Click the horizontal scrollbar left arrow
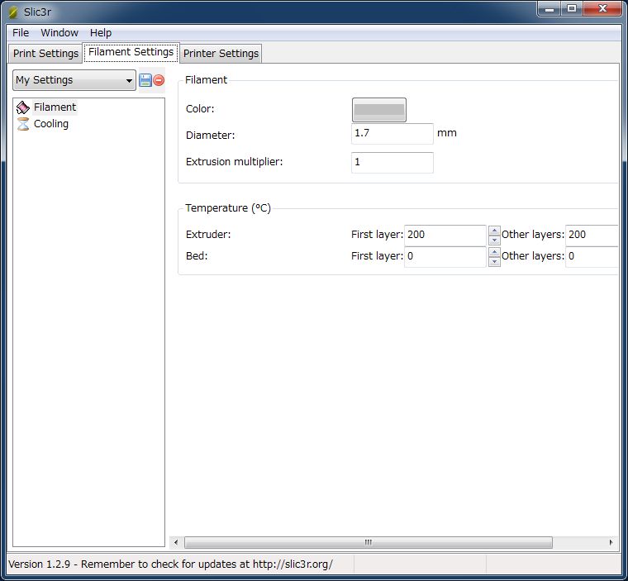 [176, 542]
